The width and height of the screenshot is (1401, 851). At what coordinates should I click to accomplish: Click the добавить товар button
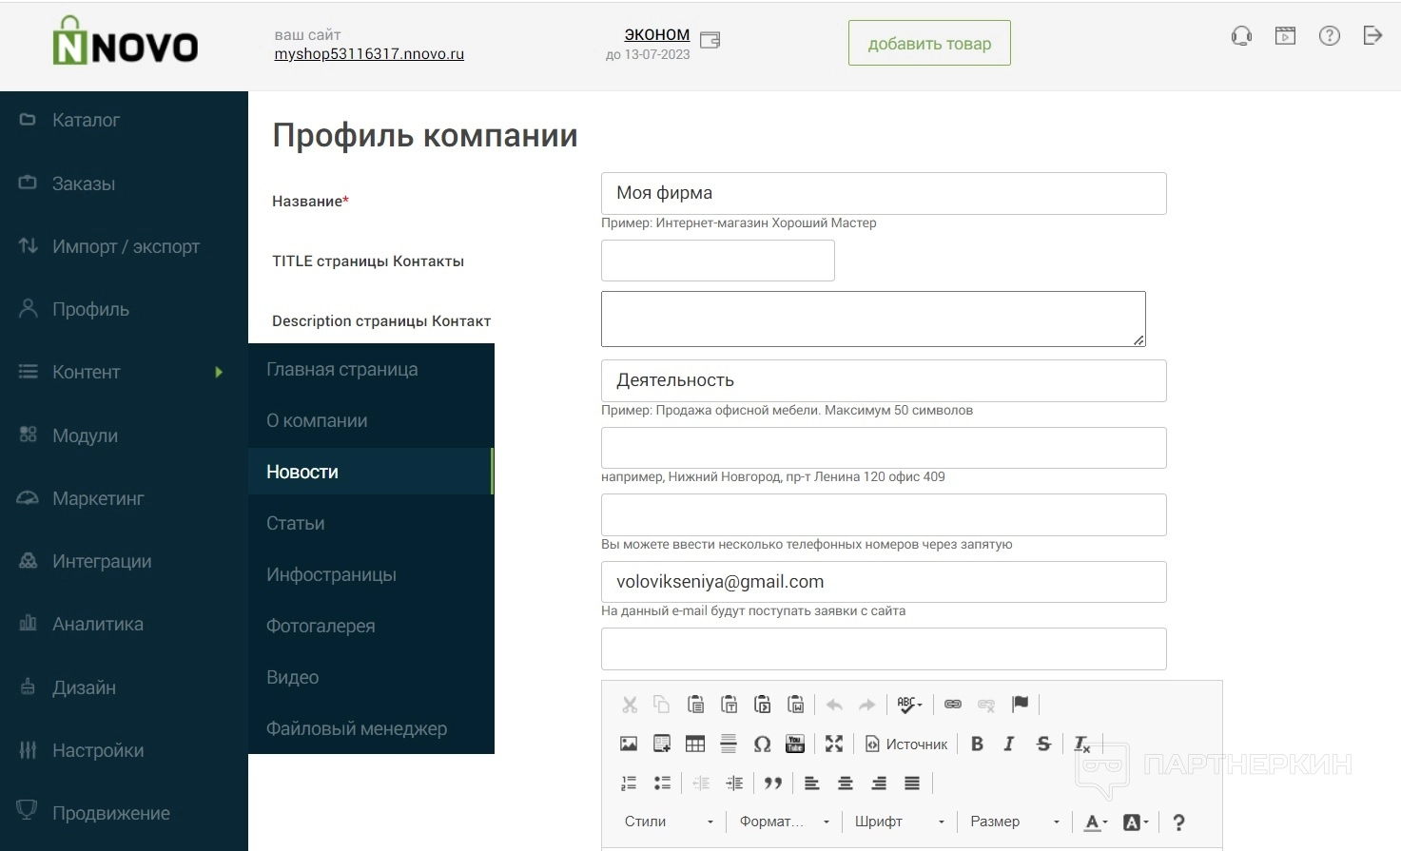929,44
